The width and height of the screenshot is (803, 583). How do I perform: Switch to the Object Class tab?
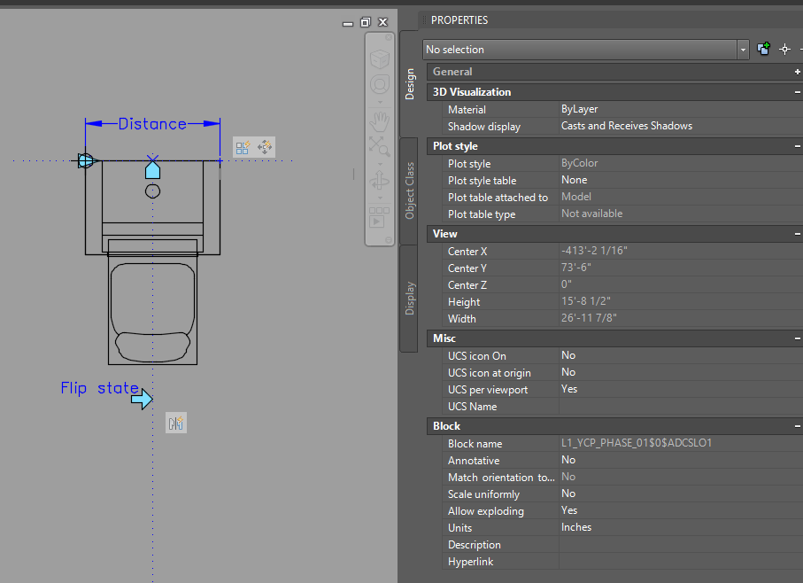(409, 190)
